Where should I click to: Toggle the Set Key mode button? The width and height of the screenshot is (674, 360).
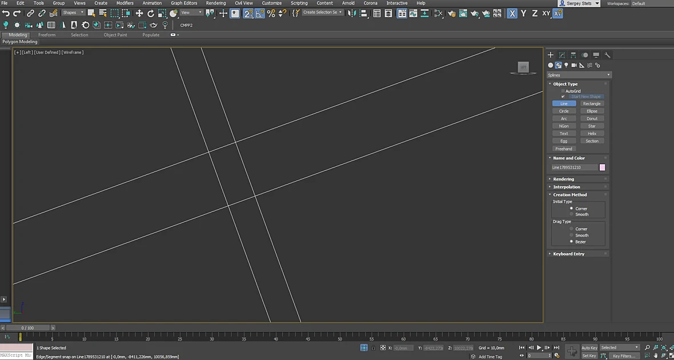589,355
